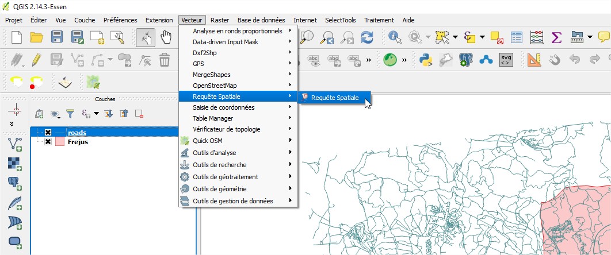This screenshot has width=611, height=255.
Task: Open the attribute table
Action: [x=517, y=37]
